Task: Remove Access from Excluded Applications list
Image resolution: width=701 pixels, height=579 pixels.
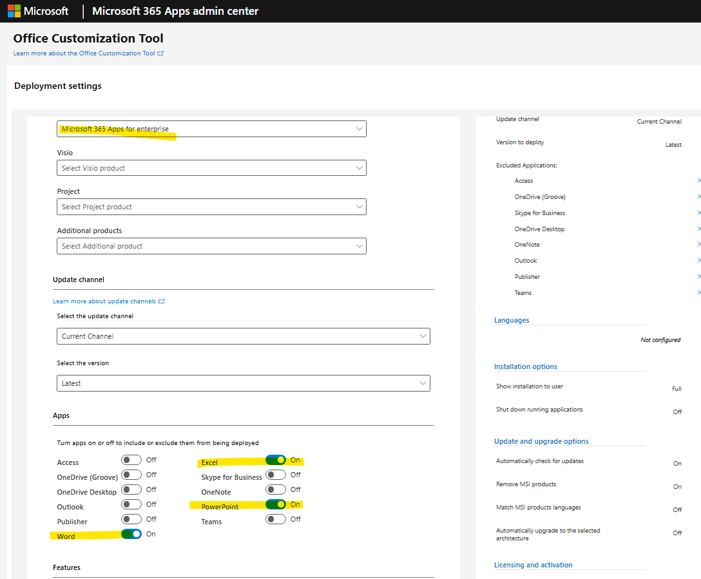Action: click(698, 180)
